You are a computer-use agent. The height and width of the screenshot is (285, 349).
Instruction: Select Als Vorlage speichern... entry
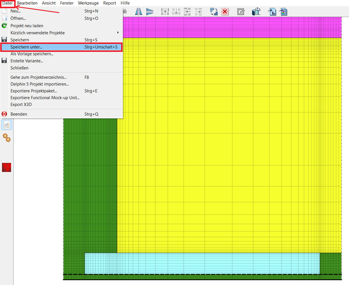[61, 54]
